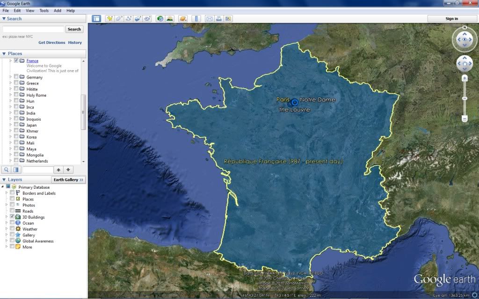Turn on the Roads layer checkbox
This screenshot has width=479, height=299.
[12, 211]
